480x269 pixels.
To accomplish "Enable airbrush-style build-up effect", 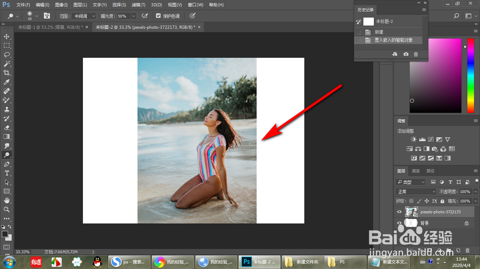I will click(144, 16).
